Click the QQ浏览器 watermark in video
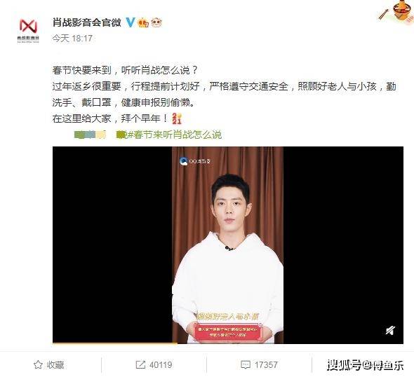The image size is (414, 377). click(195, 160)
